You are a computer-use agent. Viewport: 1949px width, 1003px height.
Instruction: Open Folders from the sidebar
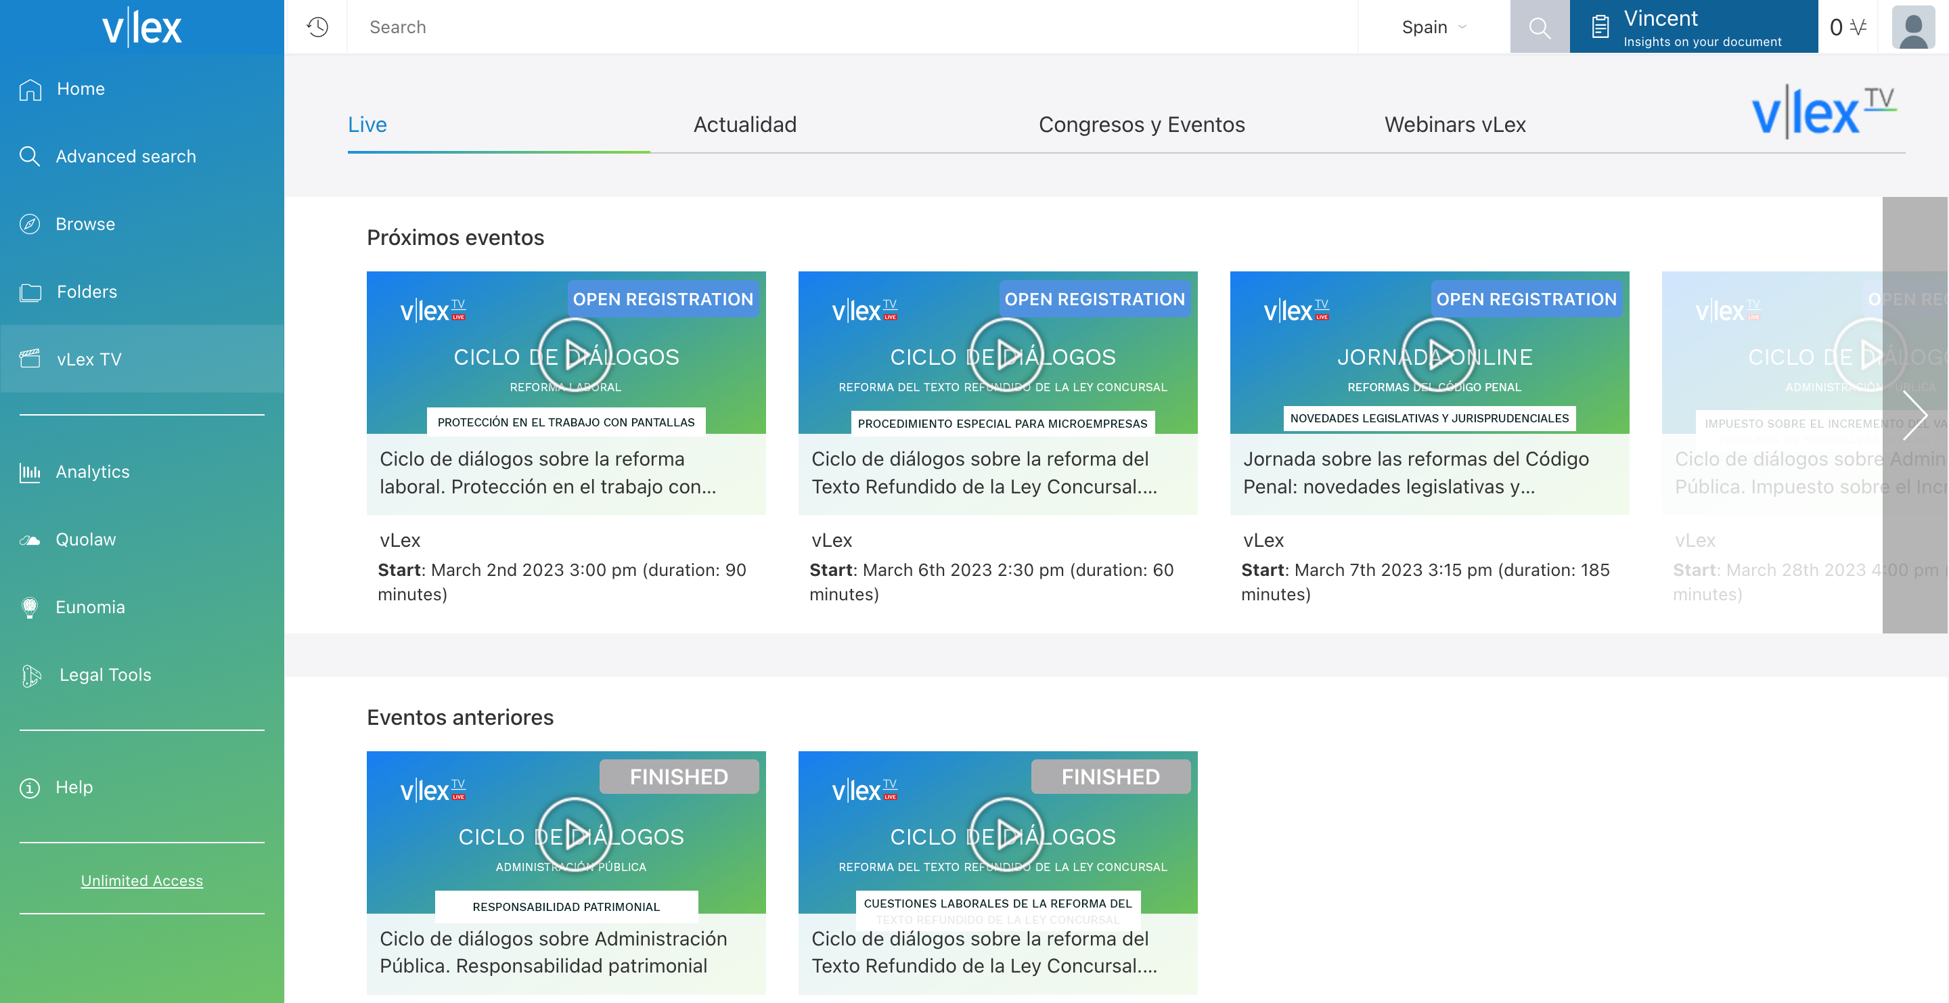[141, 292]
